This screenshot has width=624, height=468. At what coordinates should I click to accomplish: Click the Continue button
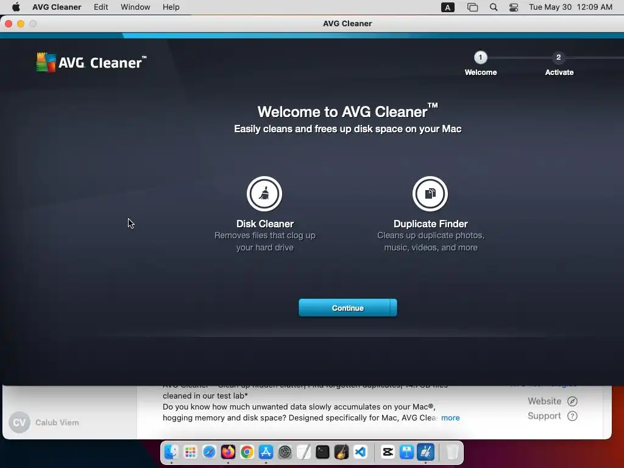347,308
